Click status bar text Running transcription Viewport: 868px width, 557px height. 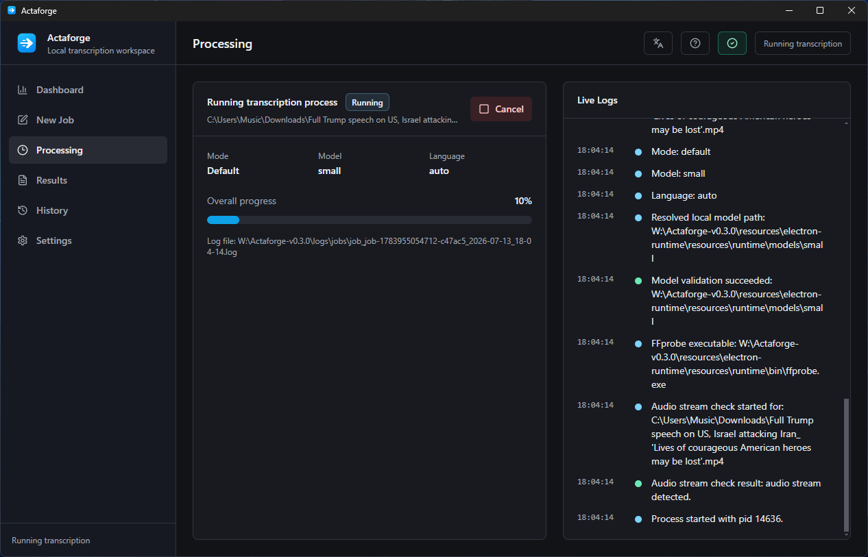pos(51,541)
